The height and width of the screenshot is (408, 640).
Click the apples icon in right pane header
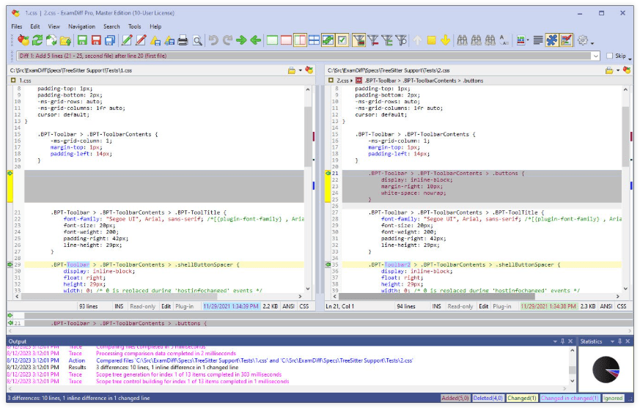click(x=627, y=70)
